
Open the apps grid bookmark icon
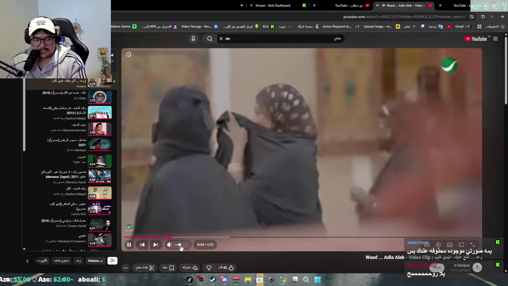click(x=479, y=27)
